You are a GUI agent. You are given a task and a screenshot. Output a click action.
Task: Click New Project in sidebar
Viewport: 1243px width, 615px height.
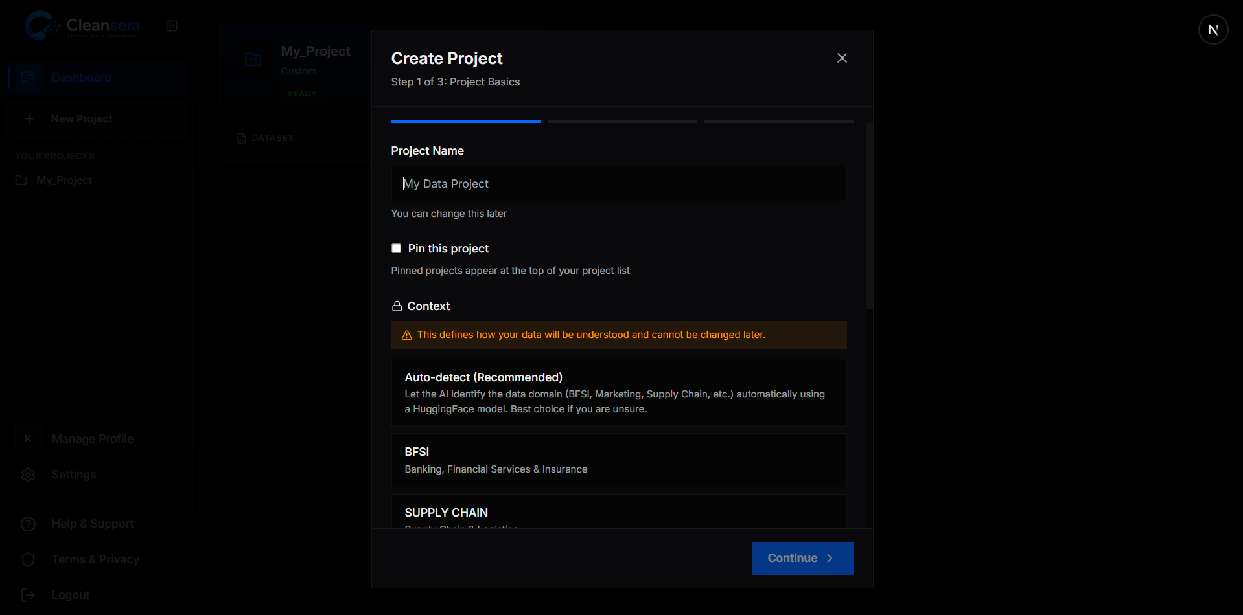point(98,119)
